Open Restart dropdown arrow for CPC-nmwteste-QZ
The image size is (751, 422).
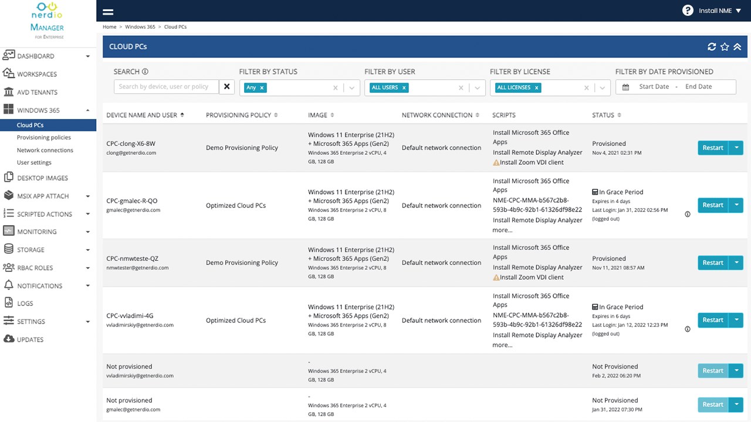pos(736,263)
